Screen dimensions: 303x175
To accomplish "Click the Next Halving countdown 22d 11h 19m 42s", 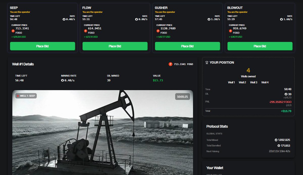I will pos(280,151).
